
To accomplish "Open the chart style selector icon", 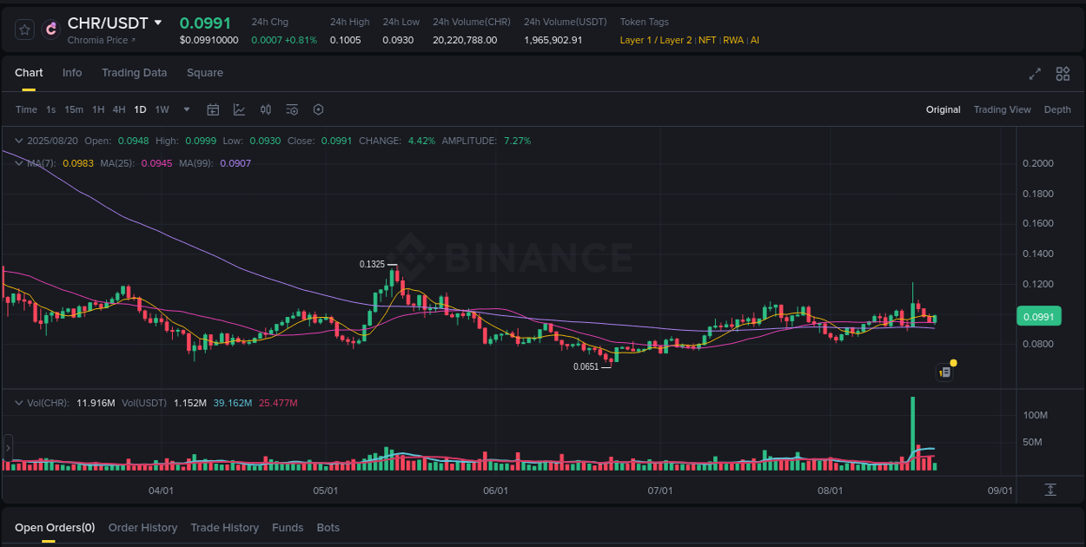I will [239, 109].
